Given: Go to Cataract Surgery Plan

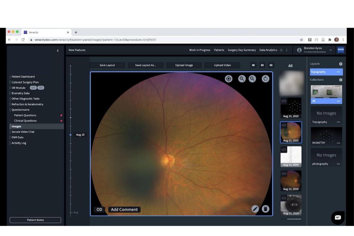Looking at the screenshot, I should (x=25, y=82).
